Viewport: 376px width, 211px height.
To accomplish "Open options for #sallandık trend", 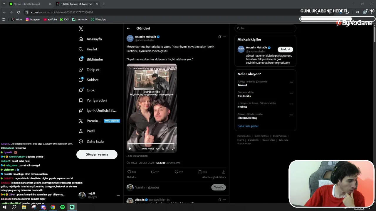I will click(291, 93).
